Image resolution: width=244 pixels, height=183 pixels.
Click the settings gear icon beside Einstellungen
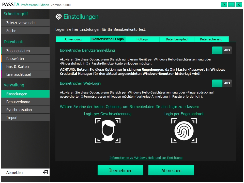(x=59, y=17)
